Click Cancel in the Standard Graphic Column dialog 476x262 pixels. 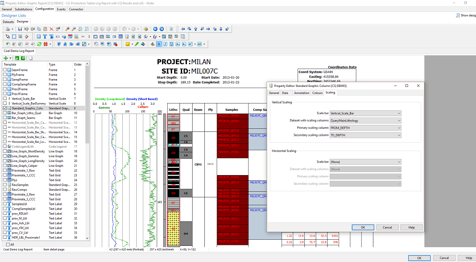tap(387, 227)
